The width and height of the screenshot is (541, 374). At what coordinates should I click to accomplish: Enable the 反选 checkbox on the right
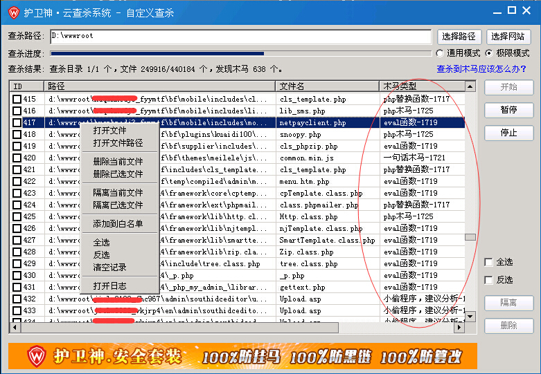tap(488, 280)
